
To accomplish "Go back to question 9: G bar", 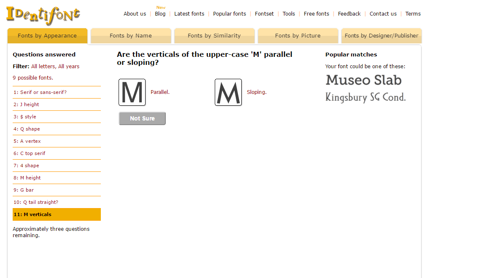I will click(x=24, y=190).
